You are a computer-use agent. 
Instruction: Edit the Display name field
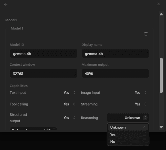(115, 54)
